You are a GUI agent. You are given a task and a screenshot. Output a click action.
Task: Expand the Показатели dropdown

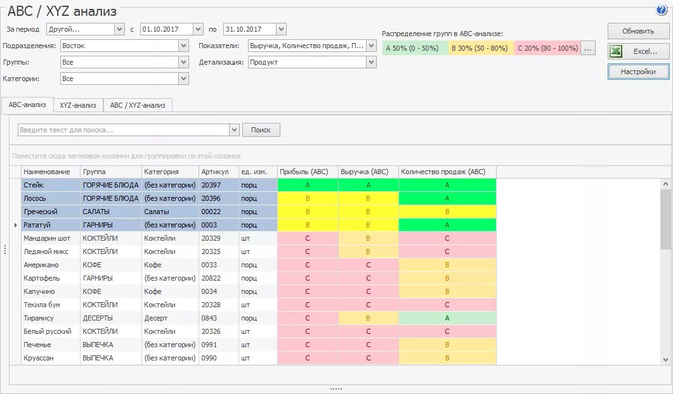[371, 46]
